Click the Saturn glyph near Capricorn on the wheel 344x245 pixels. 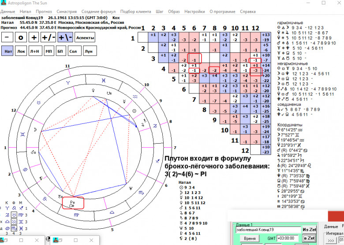click(145, 120)
